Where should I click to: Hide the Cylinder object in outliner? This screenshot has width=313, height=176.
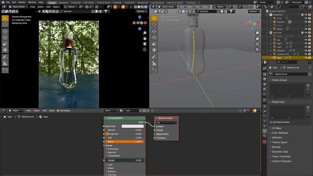306,50
